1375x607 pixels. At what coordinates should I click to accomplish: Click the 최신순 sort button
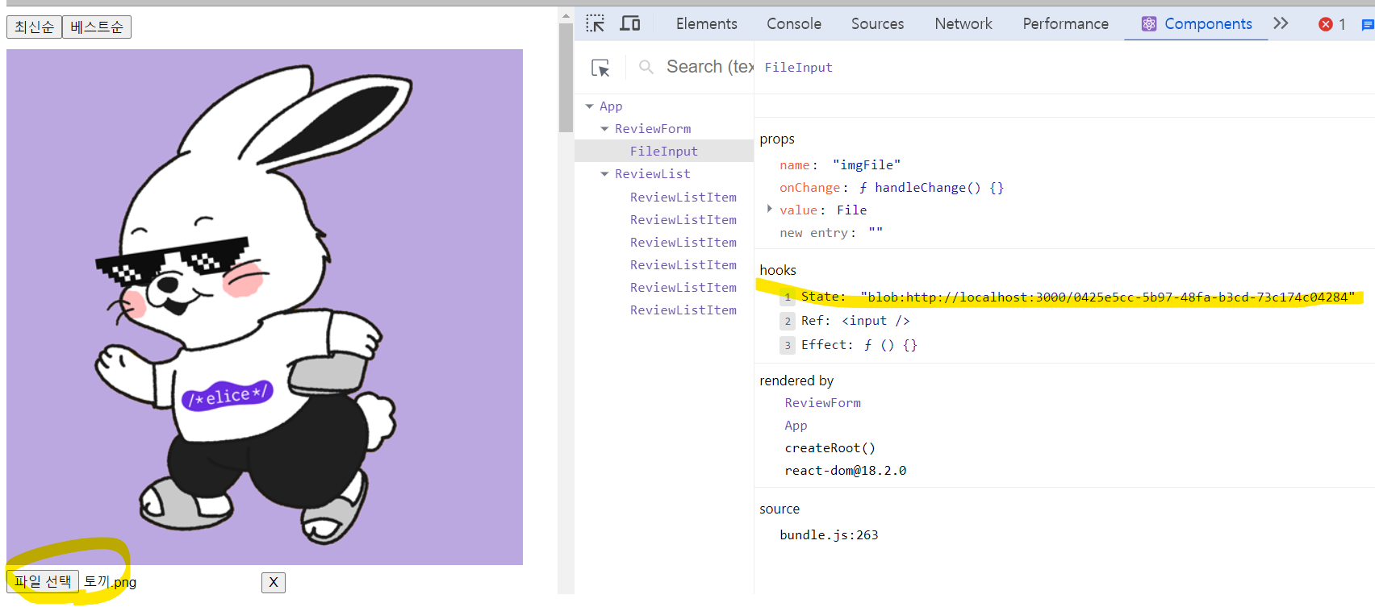click(x=34, y=27)
